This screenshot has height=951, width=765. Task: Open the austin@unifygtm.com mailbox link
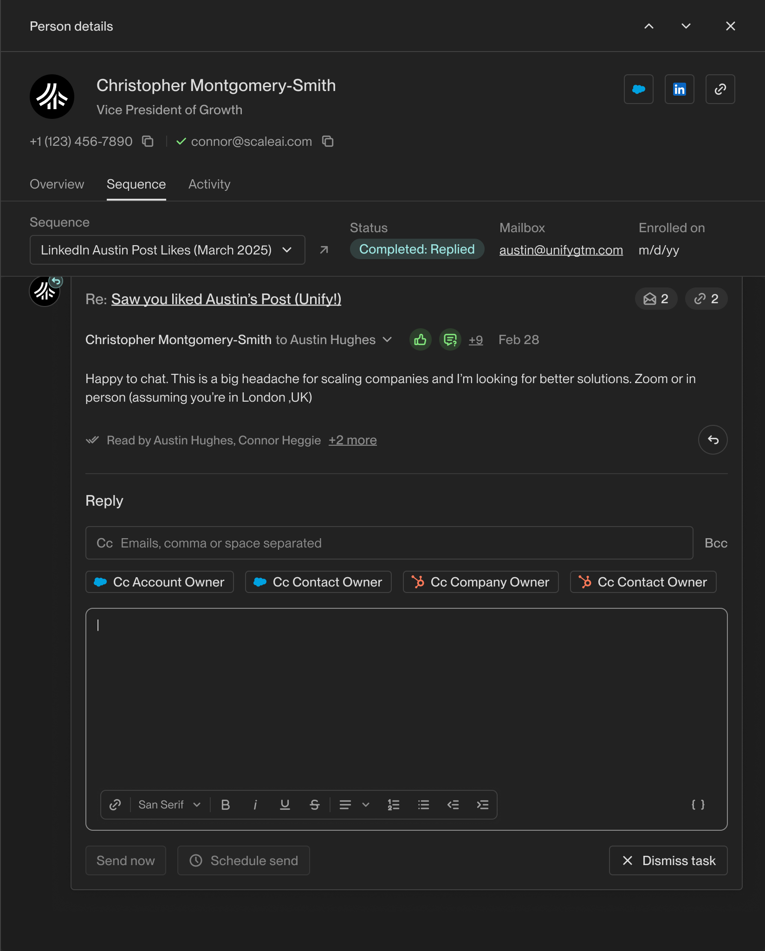tap(561, 250)
